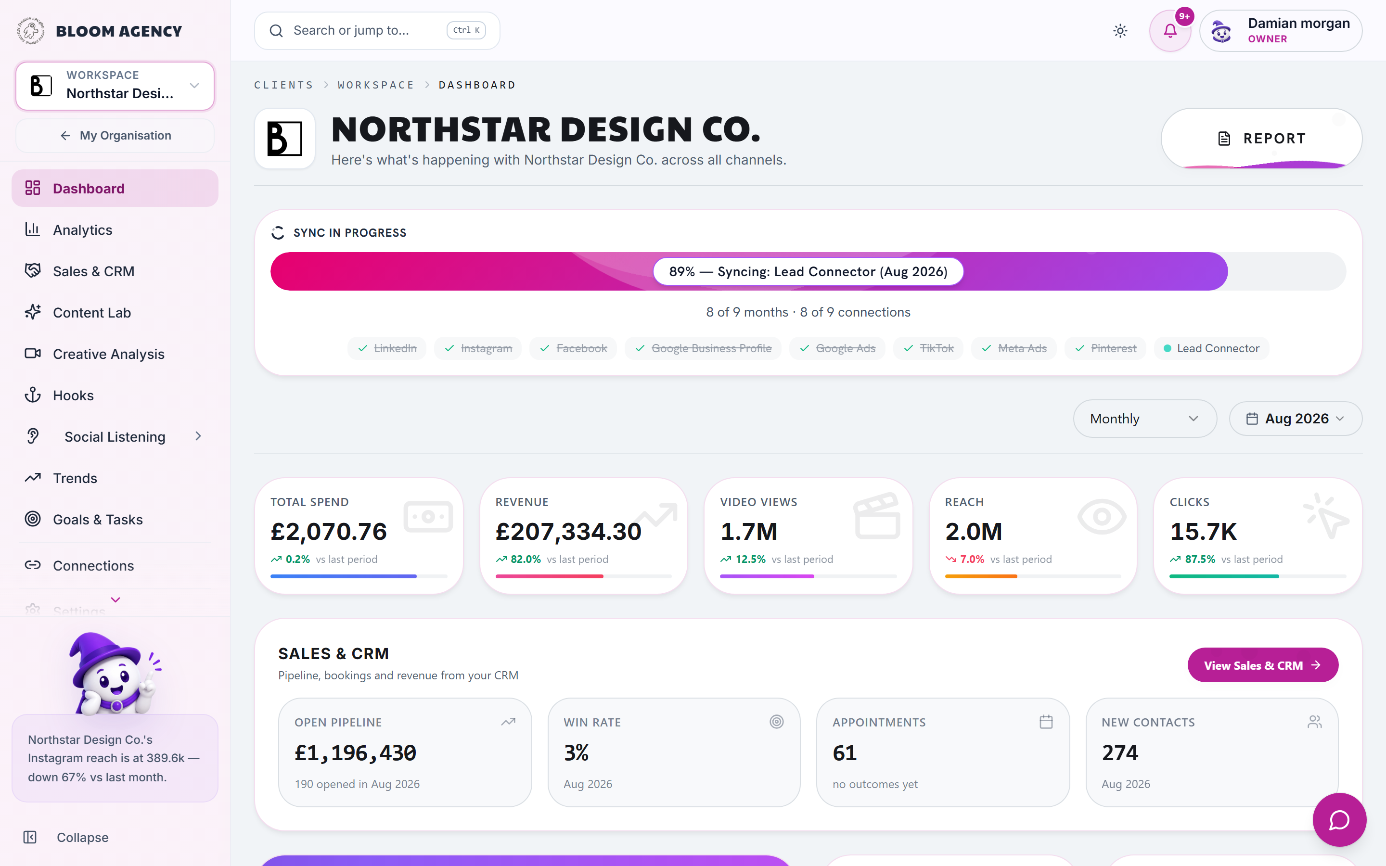Screen dimensions: 1386x866
Task: Click the Search or jump to field
Action: coord(377,31)
